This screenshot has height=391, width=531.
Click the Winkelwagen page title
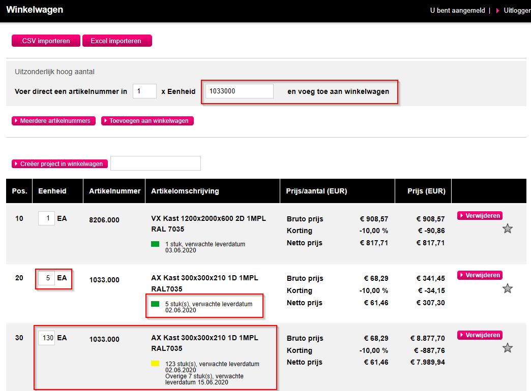click(35, 10)
